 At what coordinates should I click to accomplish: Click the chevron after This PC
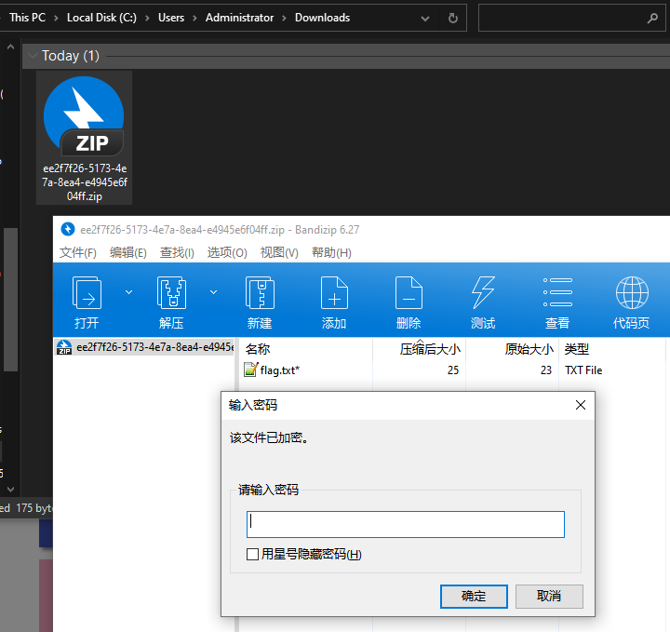pos(56,18)
